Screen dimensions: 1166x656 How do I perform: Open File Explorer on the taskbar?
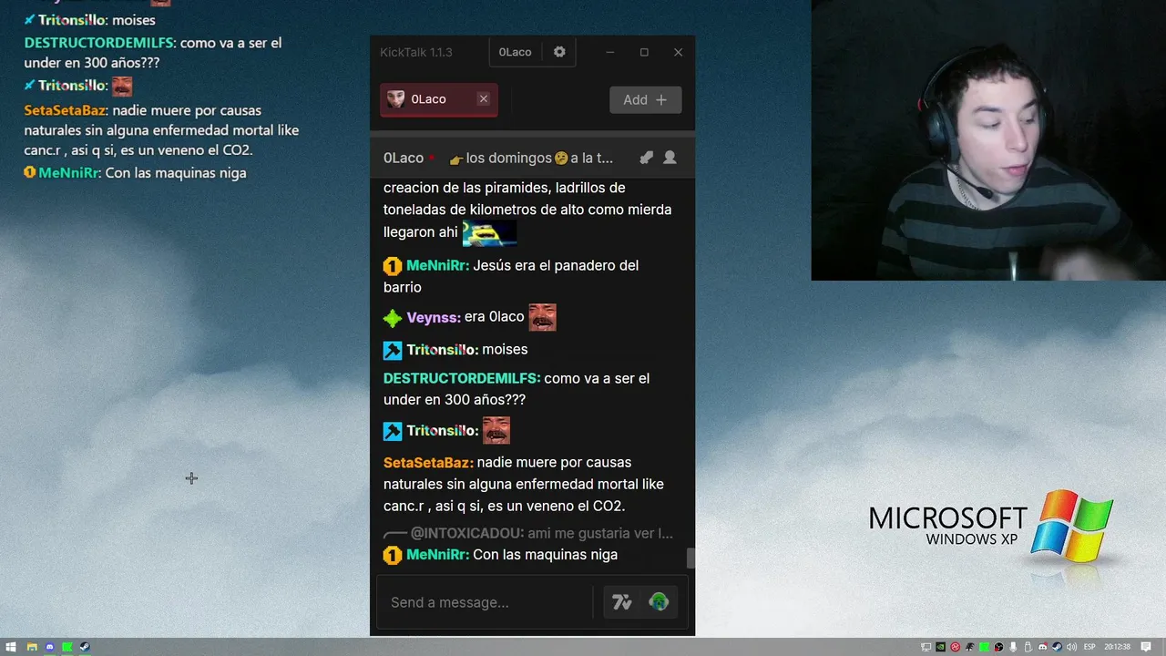(32, 647)
